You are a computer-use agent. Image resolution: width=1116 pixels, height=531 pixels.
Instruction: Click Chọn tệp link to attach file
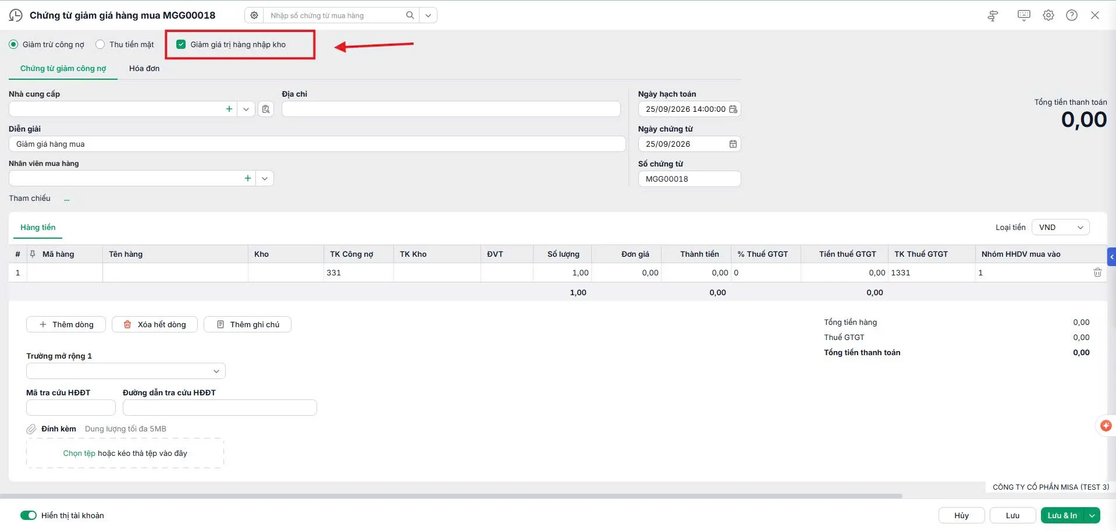click(79, 453)
